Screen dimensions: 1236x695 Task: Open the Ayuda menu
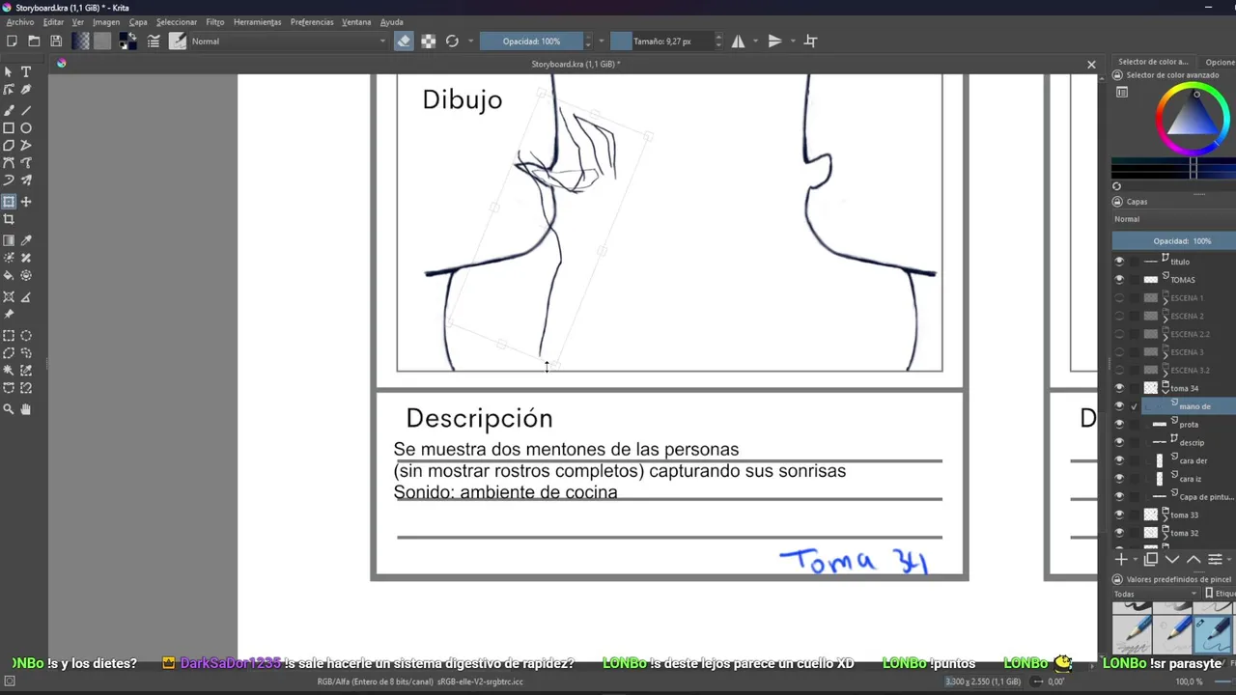[x=391, y=22]
